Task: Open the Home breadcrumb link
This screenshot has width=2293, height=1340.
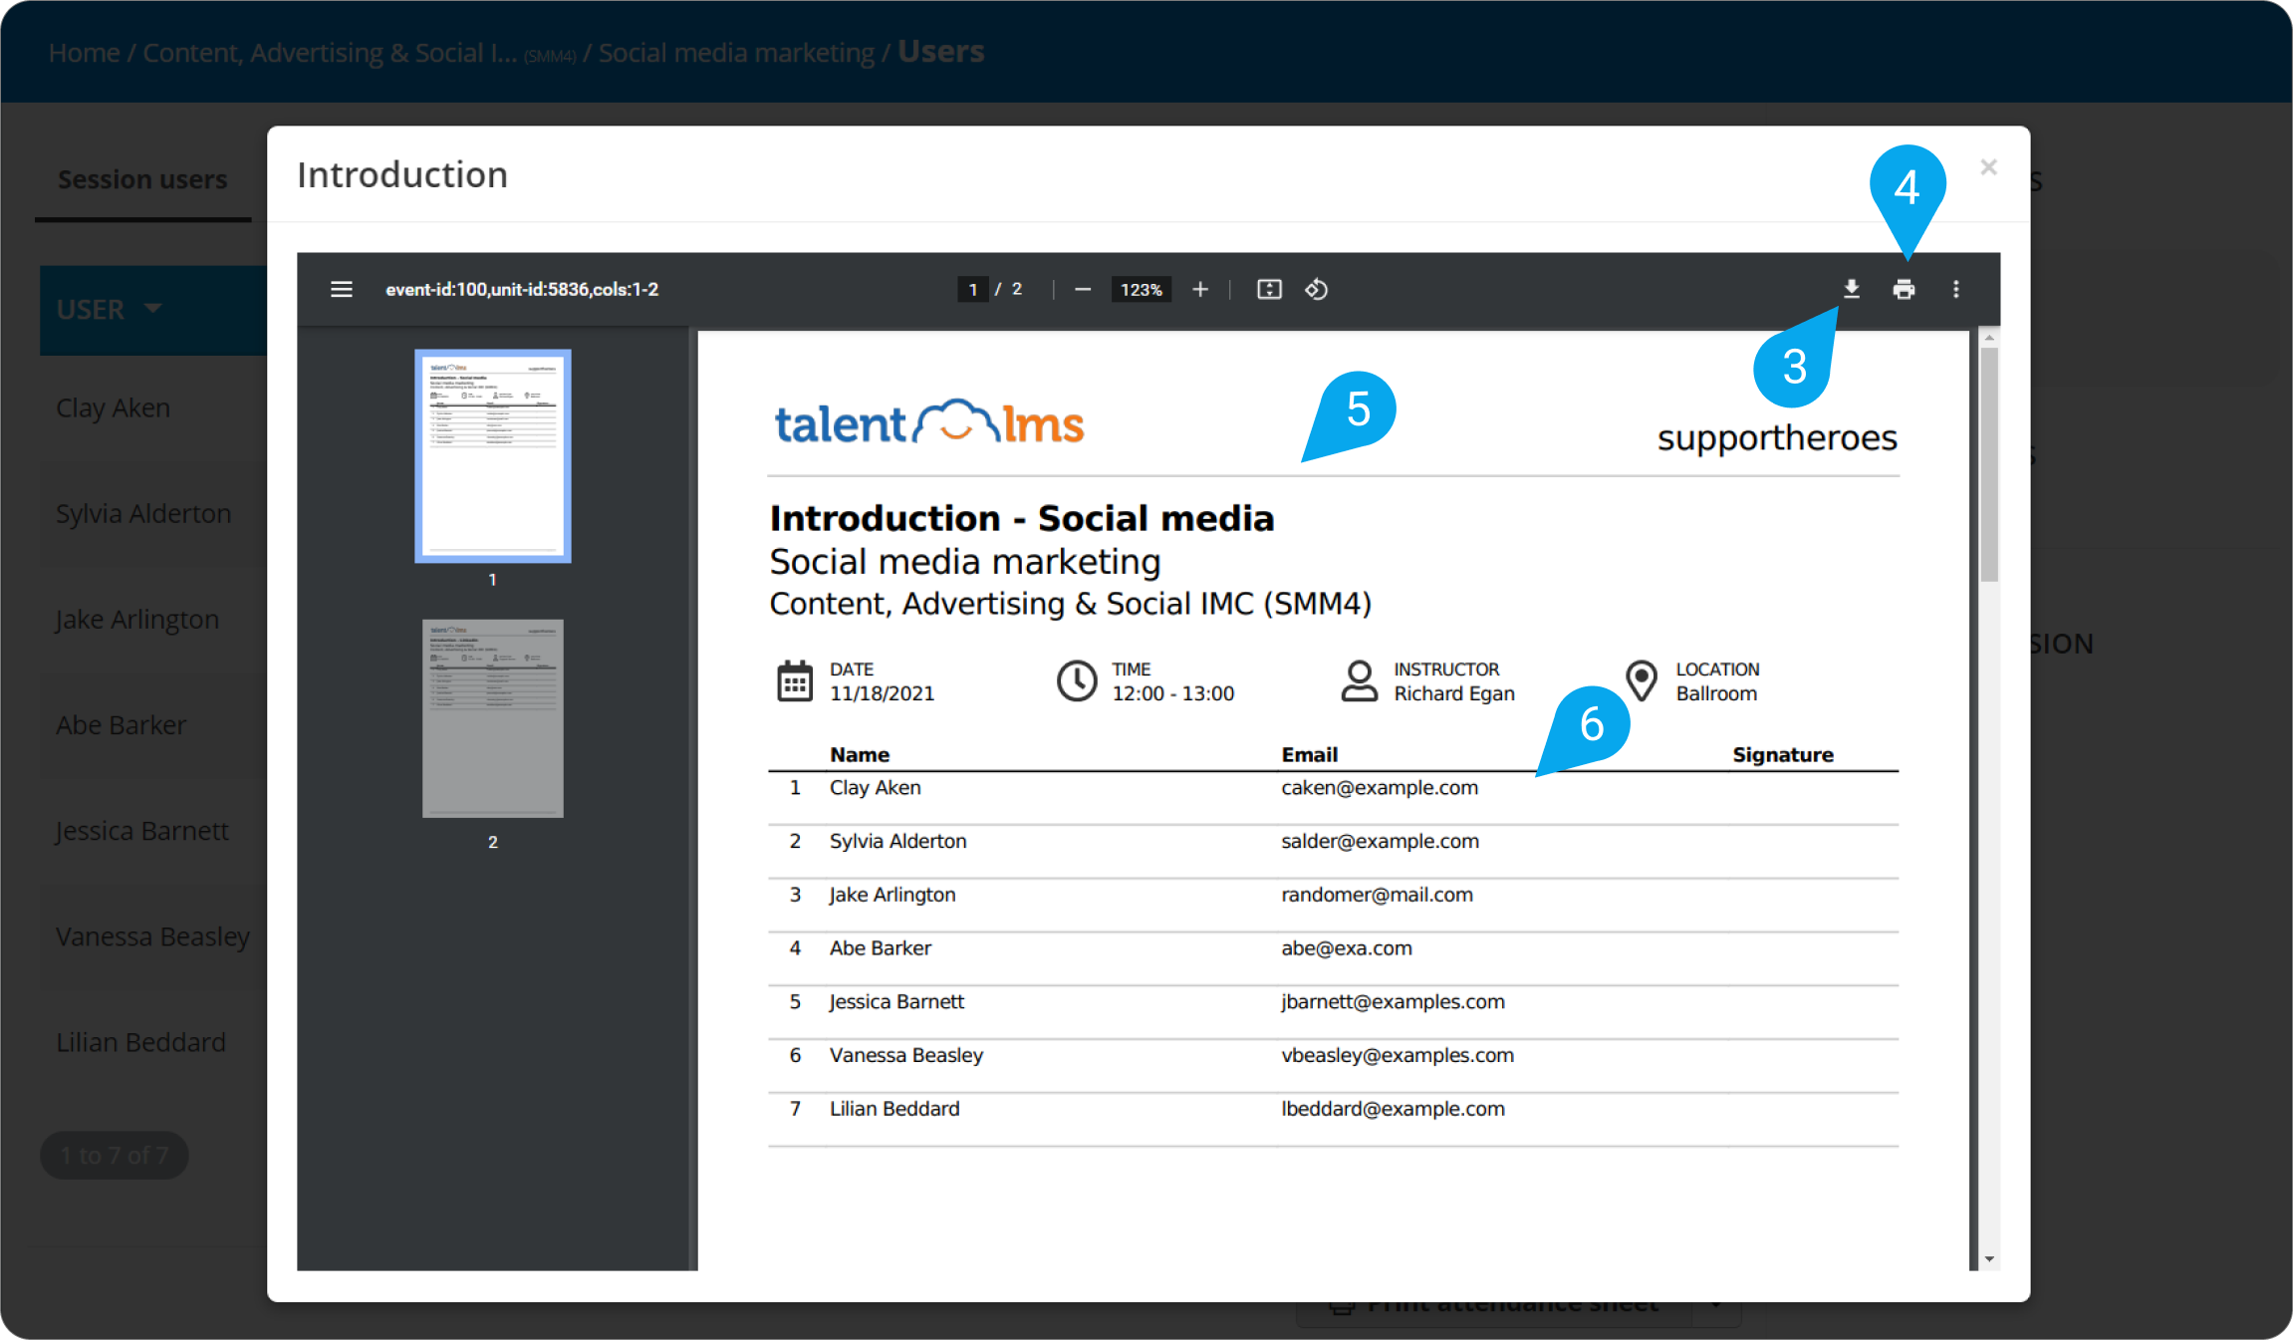Action: pyautogui.click(x=84, y=53)
